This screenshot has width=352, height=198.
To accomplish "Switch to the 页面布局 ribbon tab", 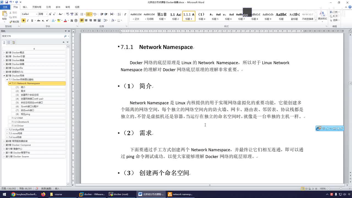I will pyautogui.click(x=37, y=7).
